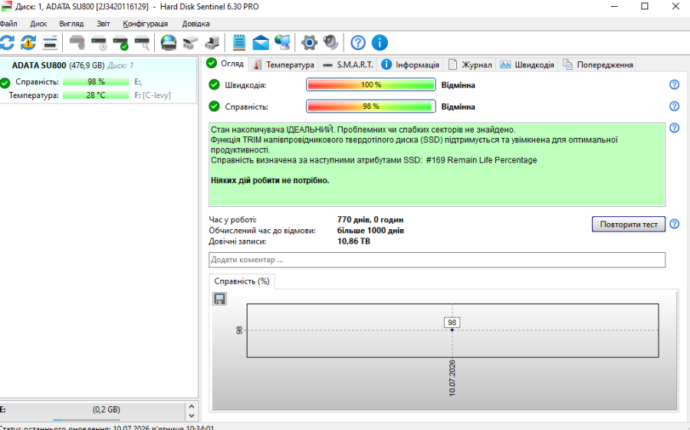
Task: Click the disk with green checkmark icon
Action: 120,43
